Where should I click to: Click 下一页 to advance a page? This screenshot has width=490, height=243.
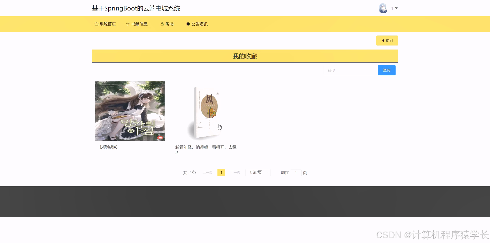point(235,172)
